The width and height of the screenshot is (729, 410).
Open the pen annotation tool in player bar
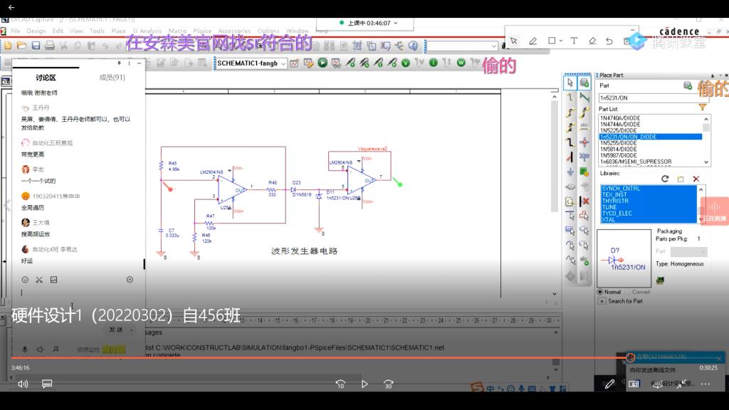609,384
